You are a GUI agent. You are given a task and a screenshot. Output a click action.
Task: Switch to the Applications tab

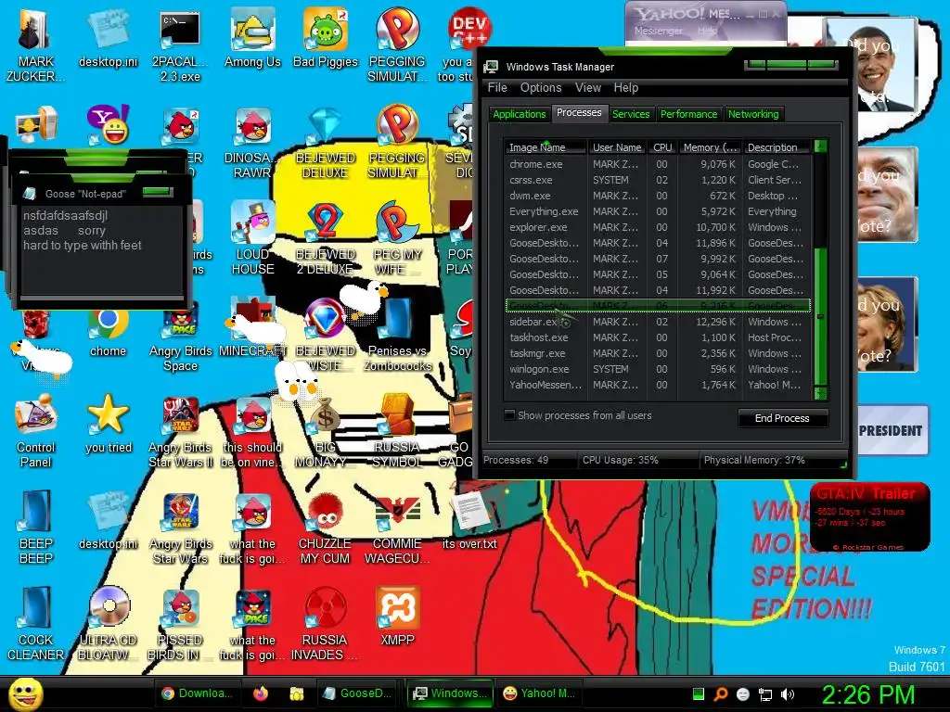(x=520, y=114)
